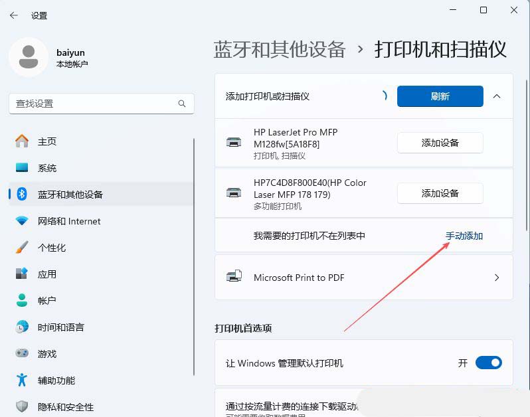Click the Microsoft Print to PDF icon
The image size is (530, 417).
pyautogui.click(x=234, y=276)
